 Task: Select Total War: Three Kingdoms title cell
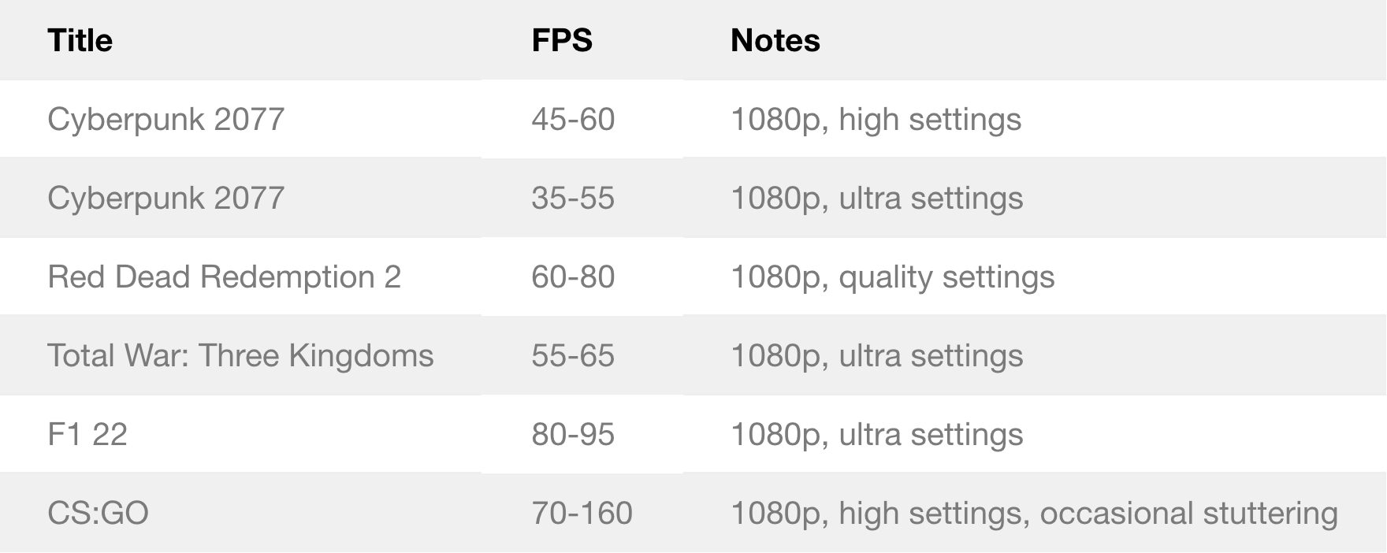click(x=240, y=355)
